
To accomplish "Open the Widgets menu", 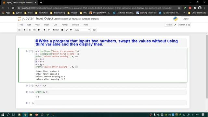I will point(75,25).
